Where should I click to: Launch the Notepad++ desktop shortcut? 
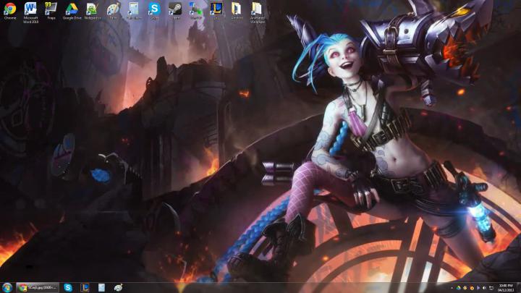92,11
